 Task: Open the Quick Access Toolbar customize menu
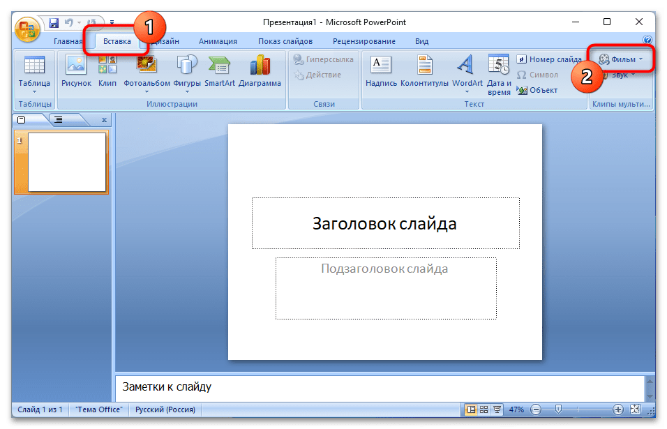112,22
